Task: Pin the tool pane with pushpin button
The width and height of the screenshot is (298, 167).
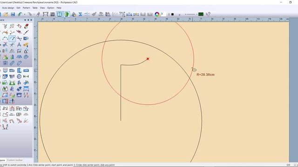Action: tap(28, 20)
